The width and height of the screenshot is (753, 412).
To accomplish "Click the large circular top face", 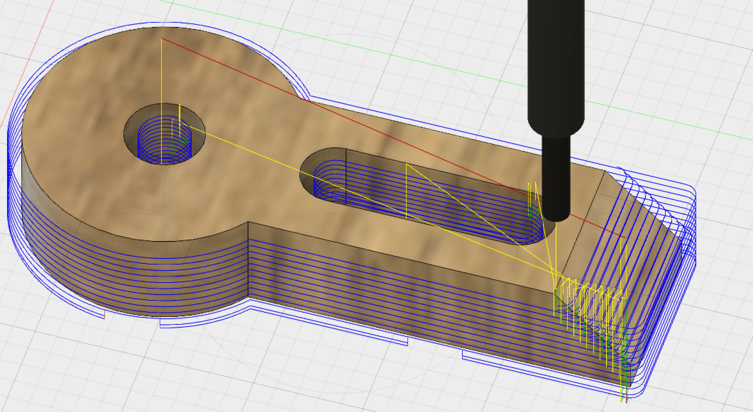I will click(x=89, y=142).
